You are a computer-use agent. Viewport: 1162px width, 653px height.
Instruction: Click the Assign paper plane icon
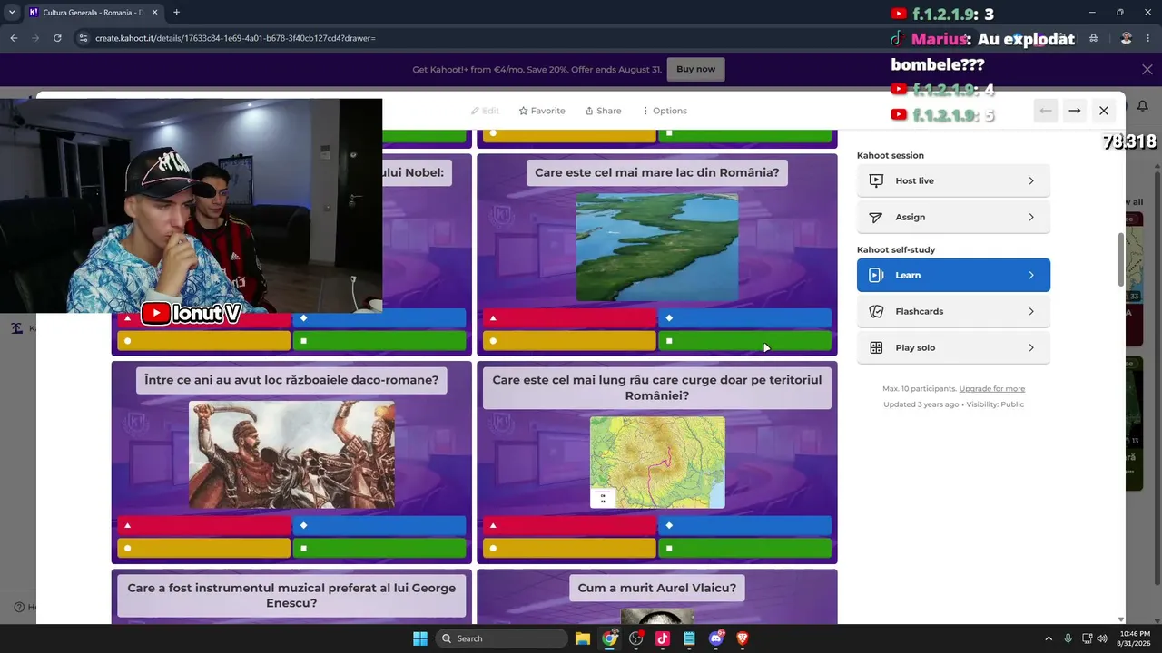876,217
